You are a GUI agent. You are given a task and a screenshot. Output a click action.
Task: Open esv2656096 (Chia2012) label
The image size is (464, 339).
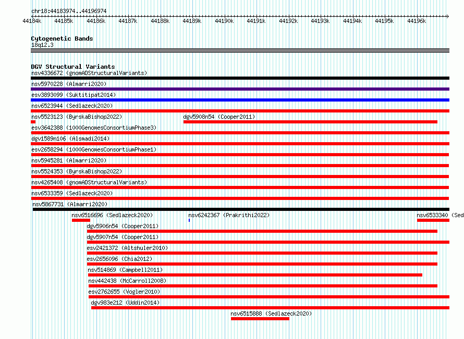coord(119,259)
